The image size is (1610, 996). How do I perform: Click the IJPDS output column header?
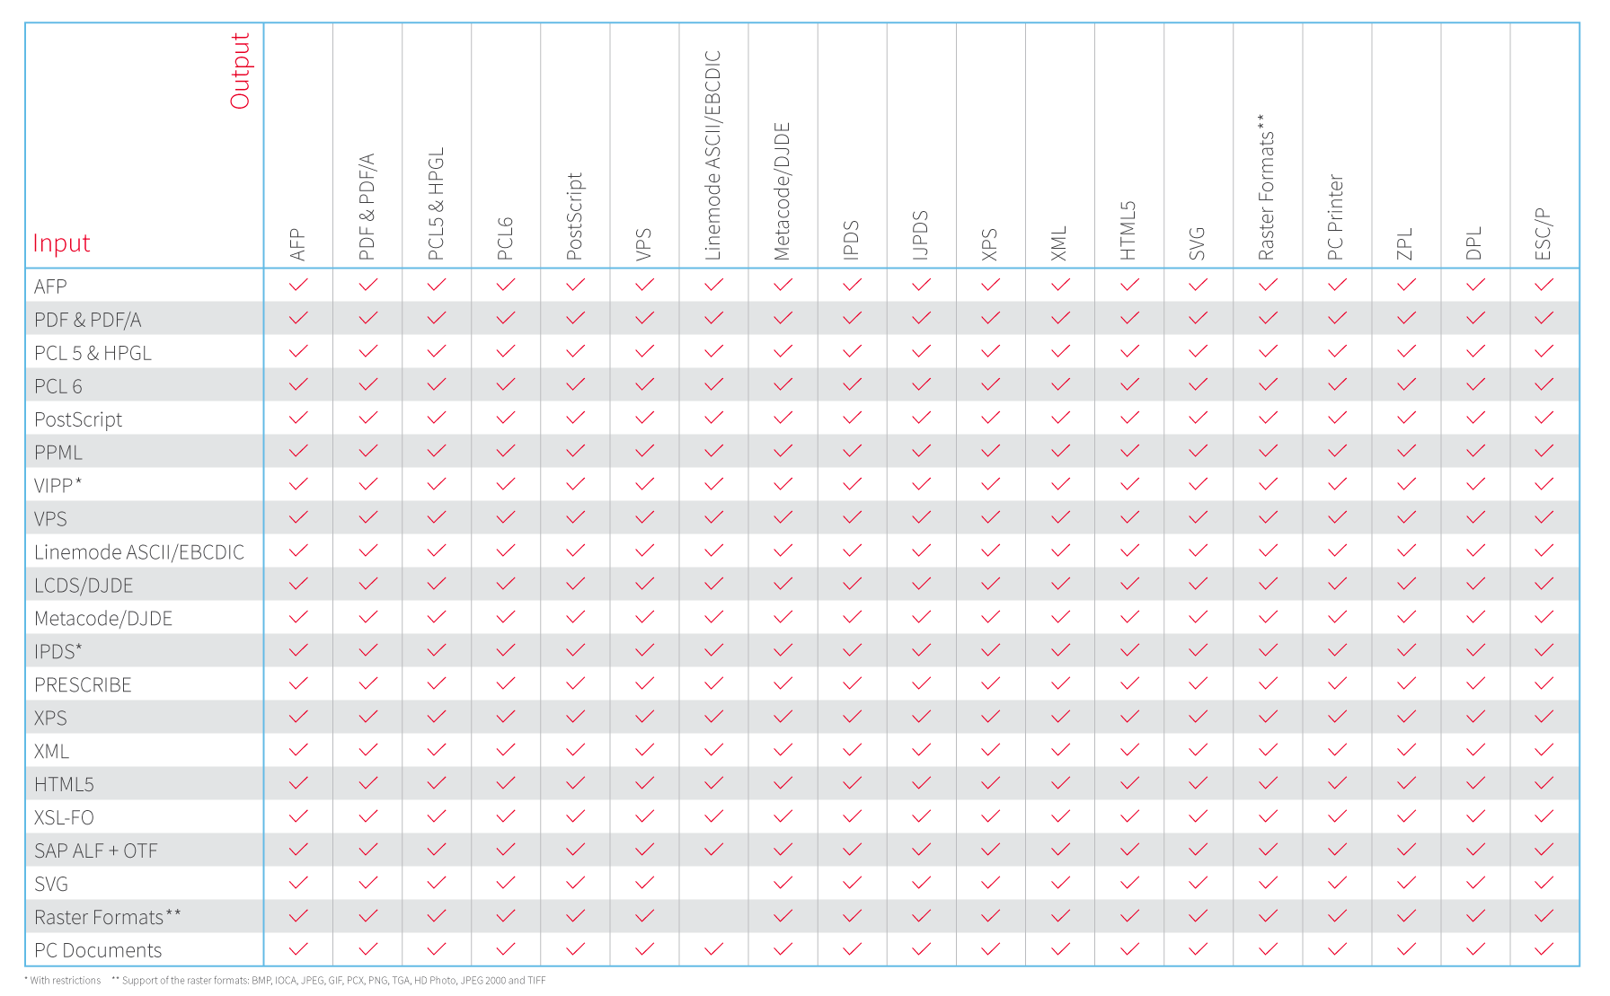coord(921,236)
